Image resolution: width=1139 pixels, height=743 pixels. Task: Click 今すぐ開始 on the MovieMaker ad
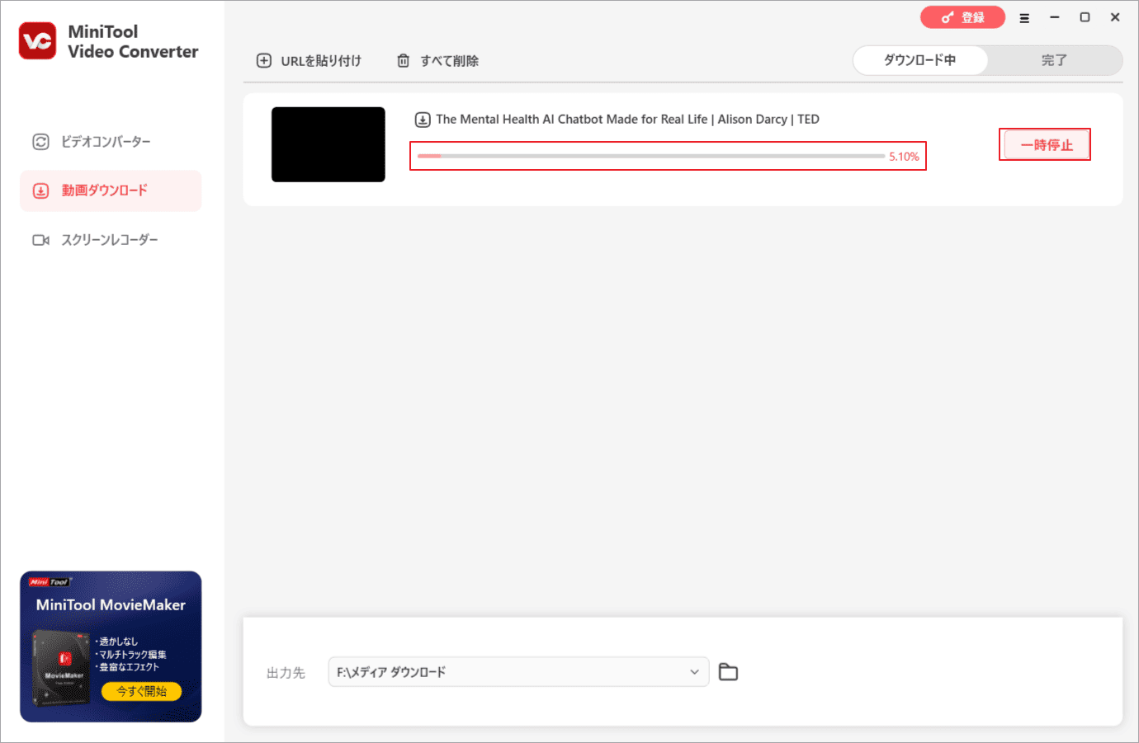142,691
